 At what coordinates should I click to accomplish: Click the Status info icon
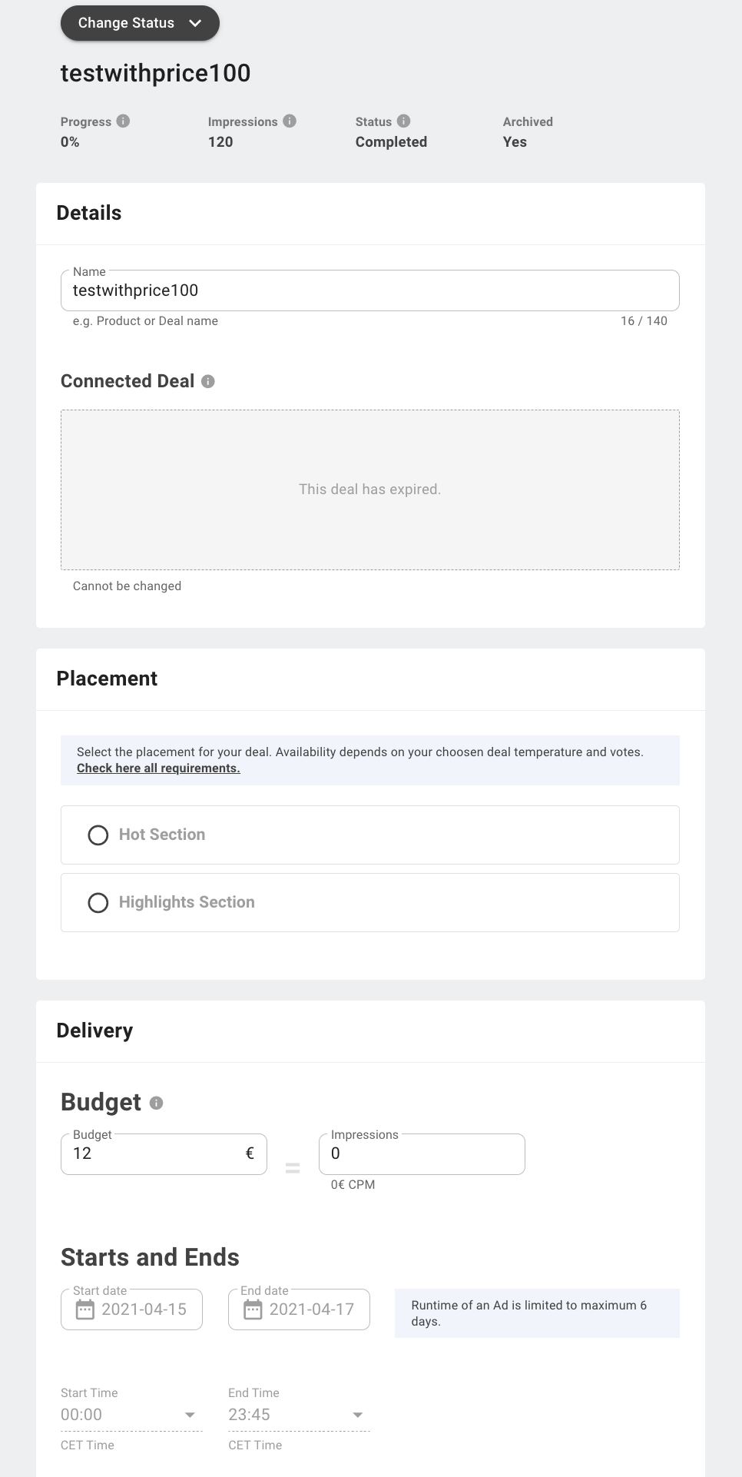point(403,121)
